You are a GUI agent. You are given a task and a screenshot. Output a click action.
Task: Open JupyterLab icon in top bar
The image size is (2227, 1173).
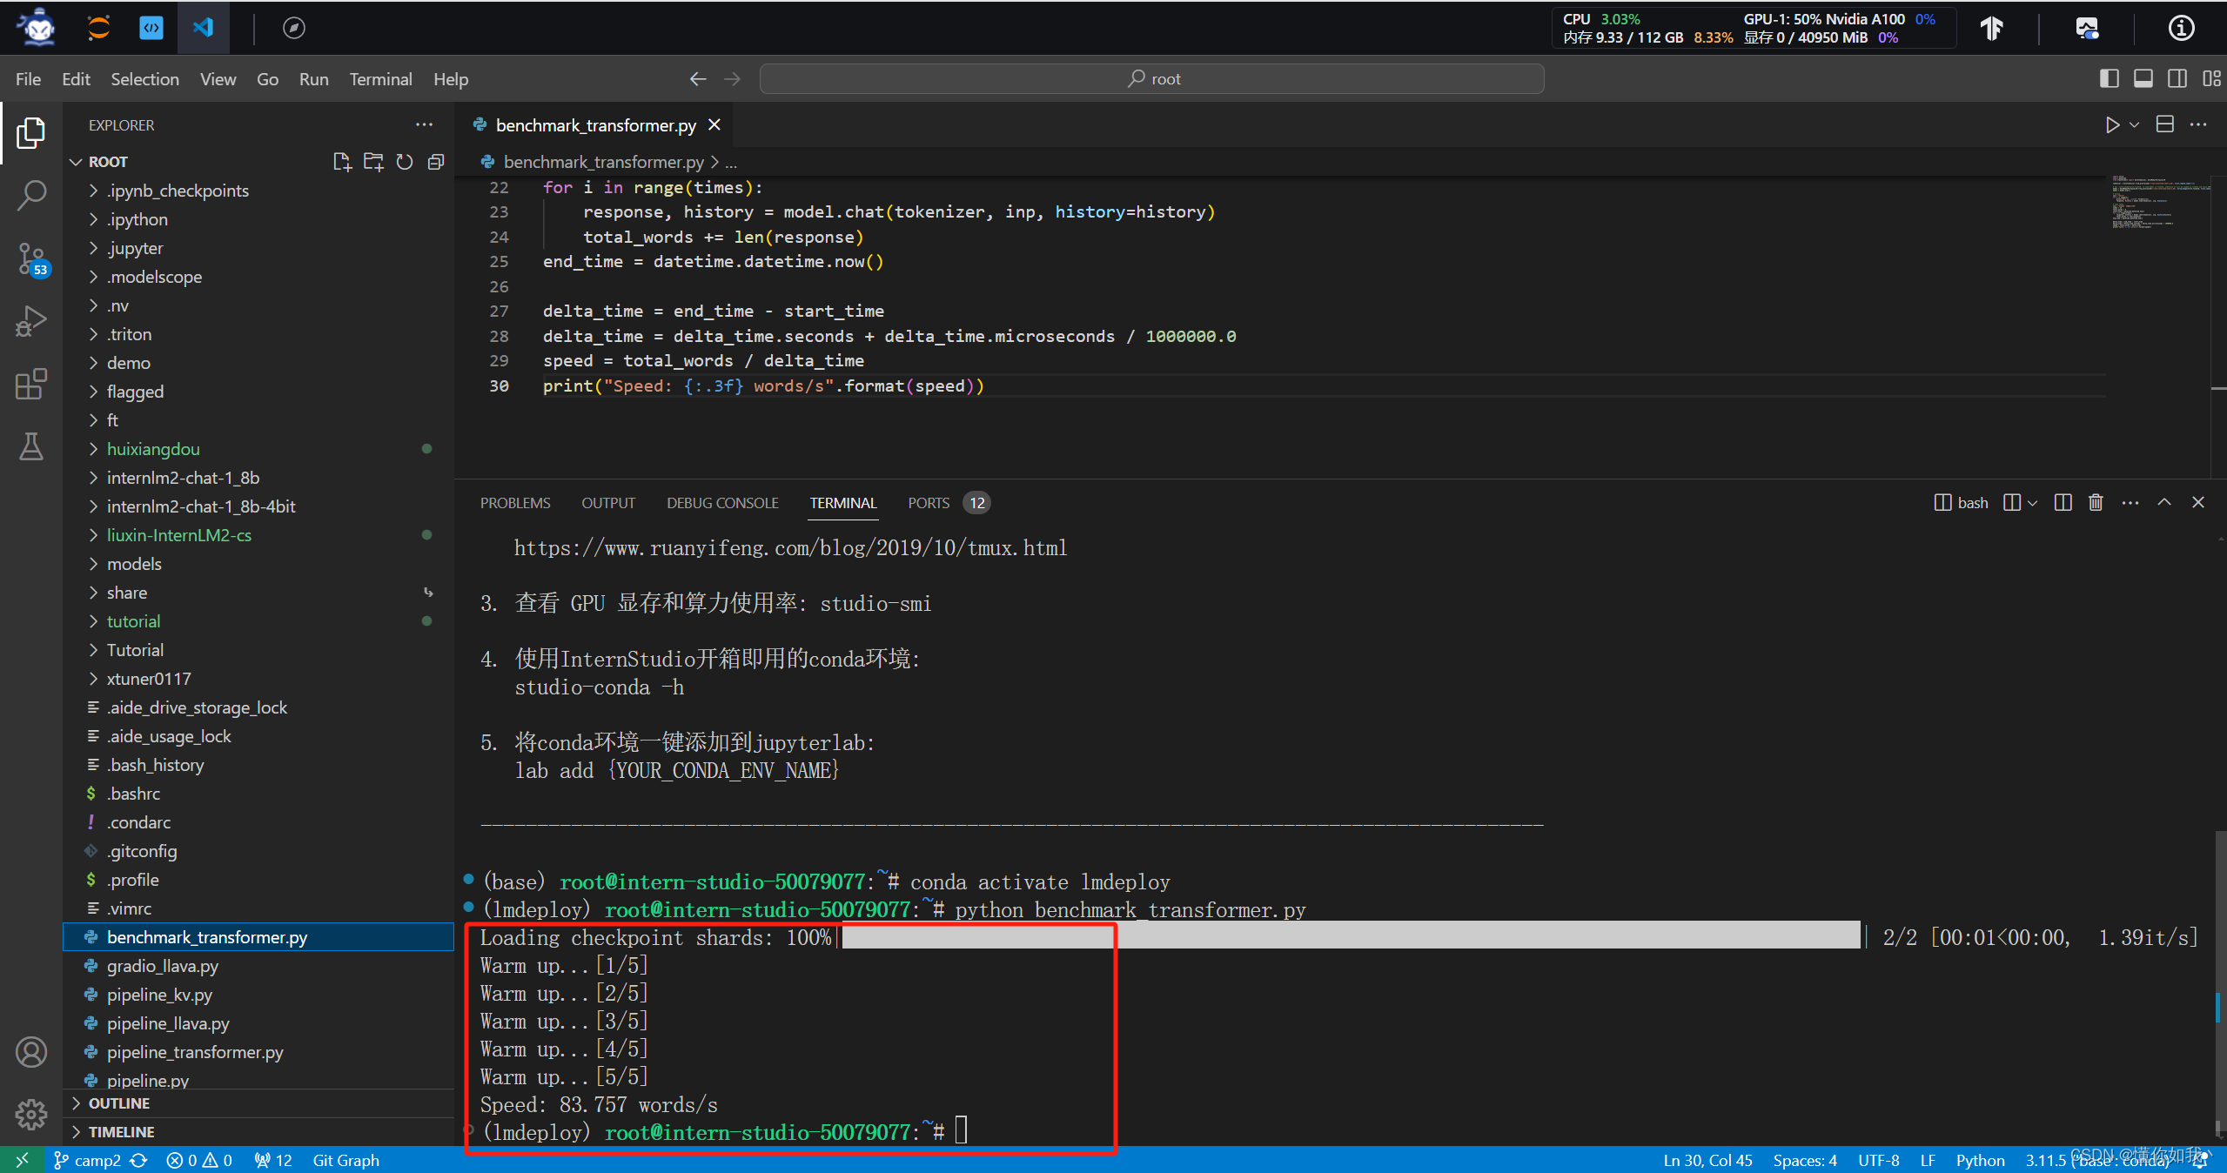point(98,28)
